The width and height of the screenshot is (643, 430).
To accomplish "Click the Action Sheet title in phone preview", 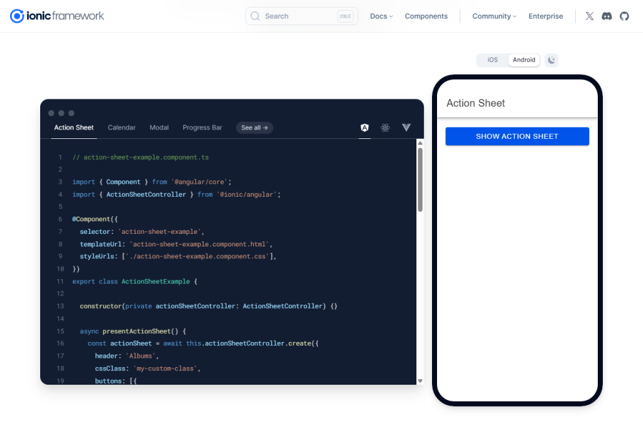I will coord(476,103).
